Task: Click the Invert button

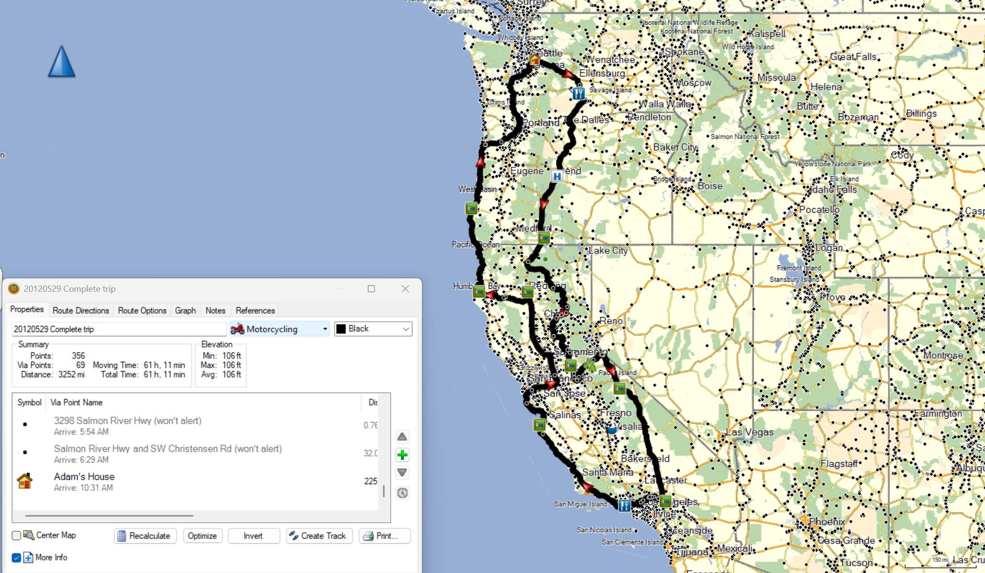Action: pos(253,536)
